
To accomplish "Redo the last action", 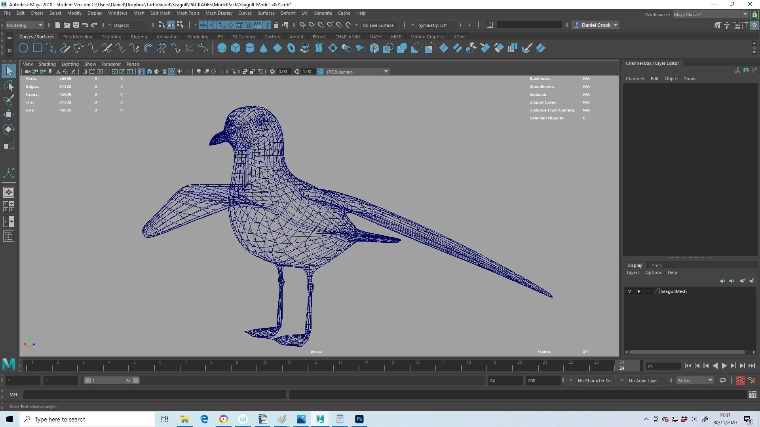I will click(94, 25).
